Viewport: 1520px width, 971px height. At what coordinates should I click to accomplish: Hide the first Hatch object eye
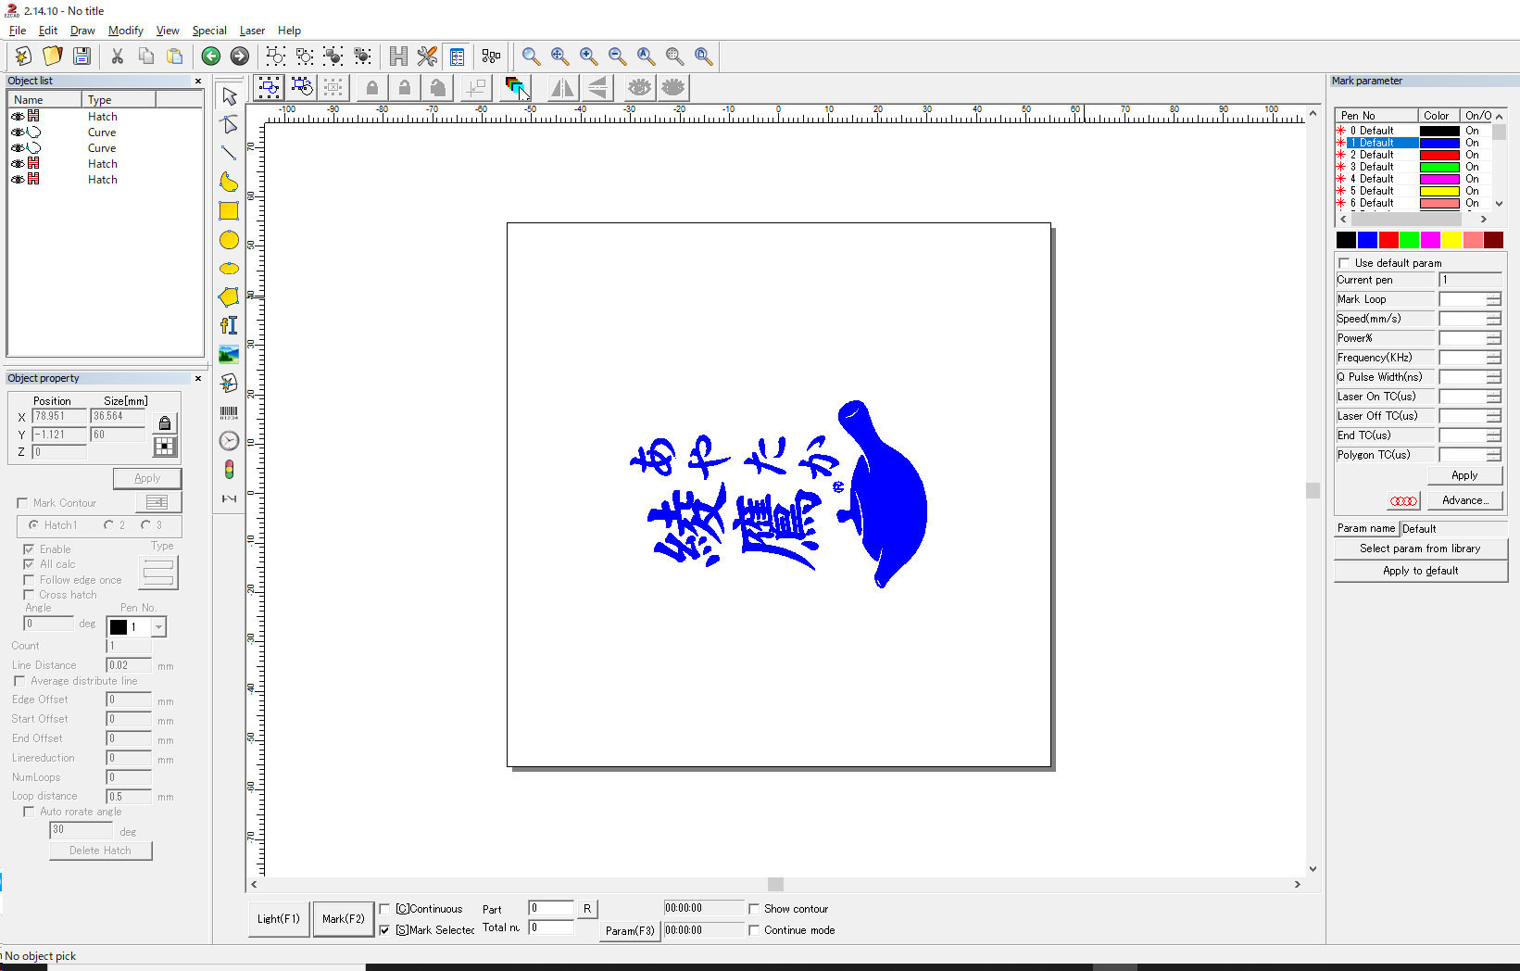pos(18,117)
